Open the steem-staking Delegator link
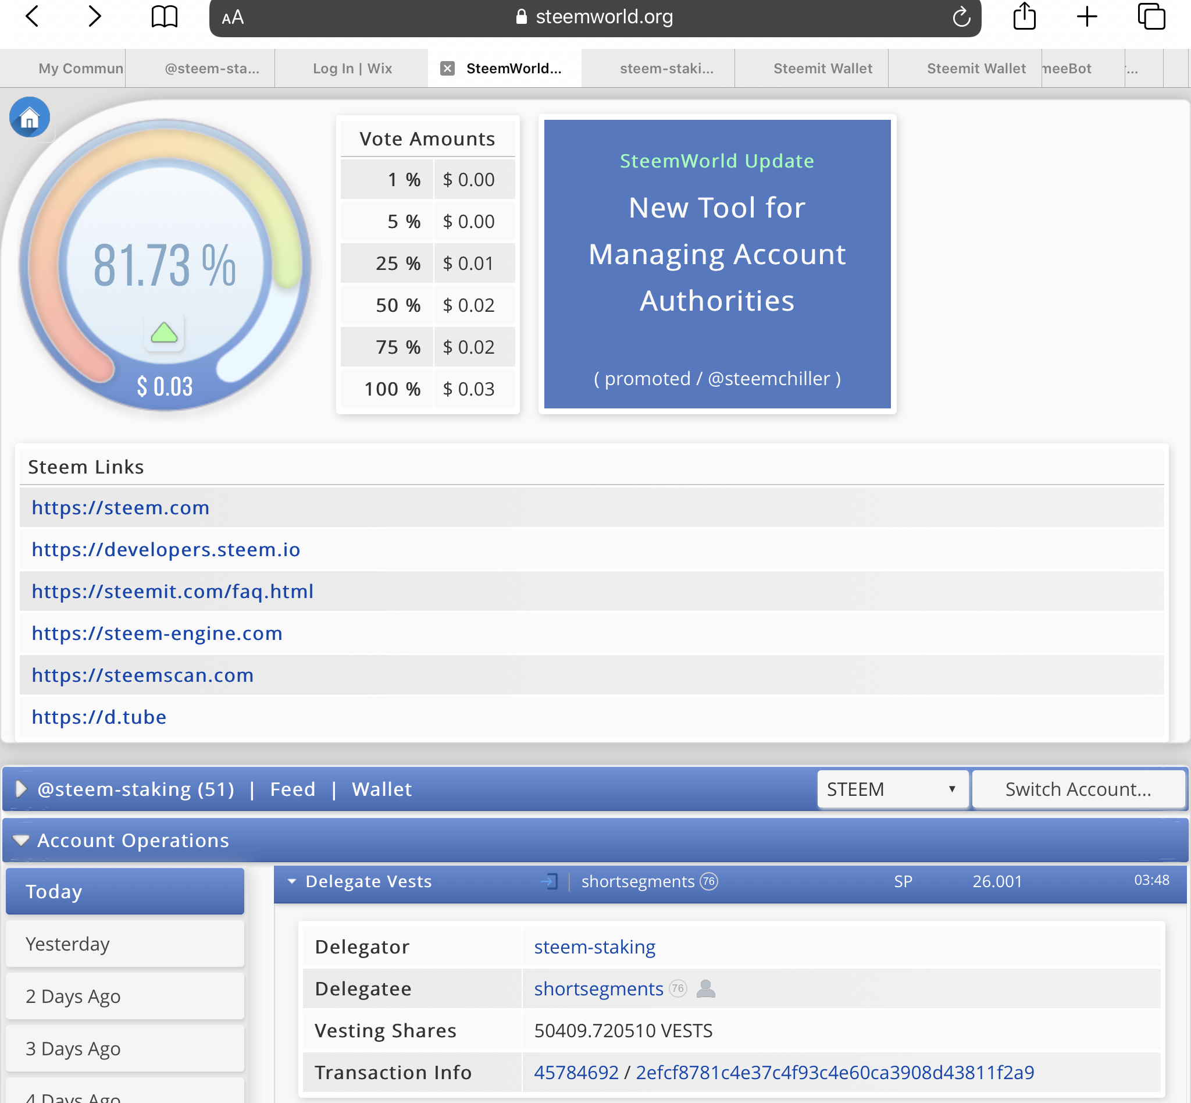The image size is (1191, 1103). point(595,947)
